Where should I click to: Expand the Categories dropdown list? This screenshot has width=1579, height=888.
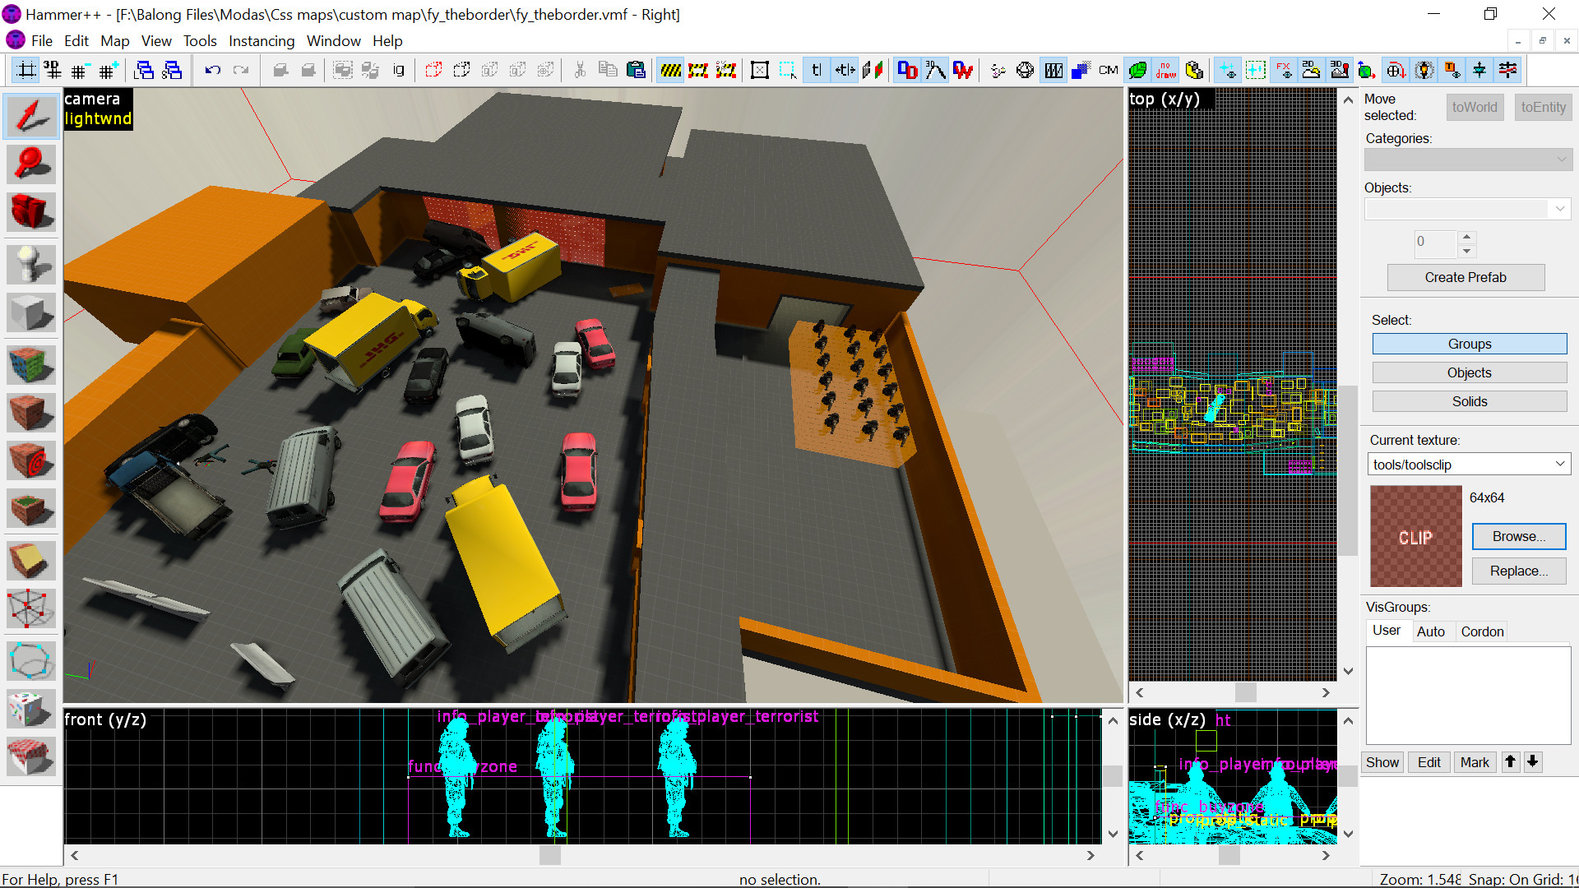(1561, 160)
